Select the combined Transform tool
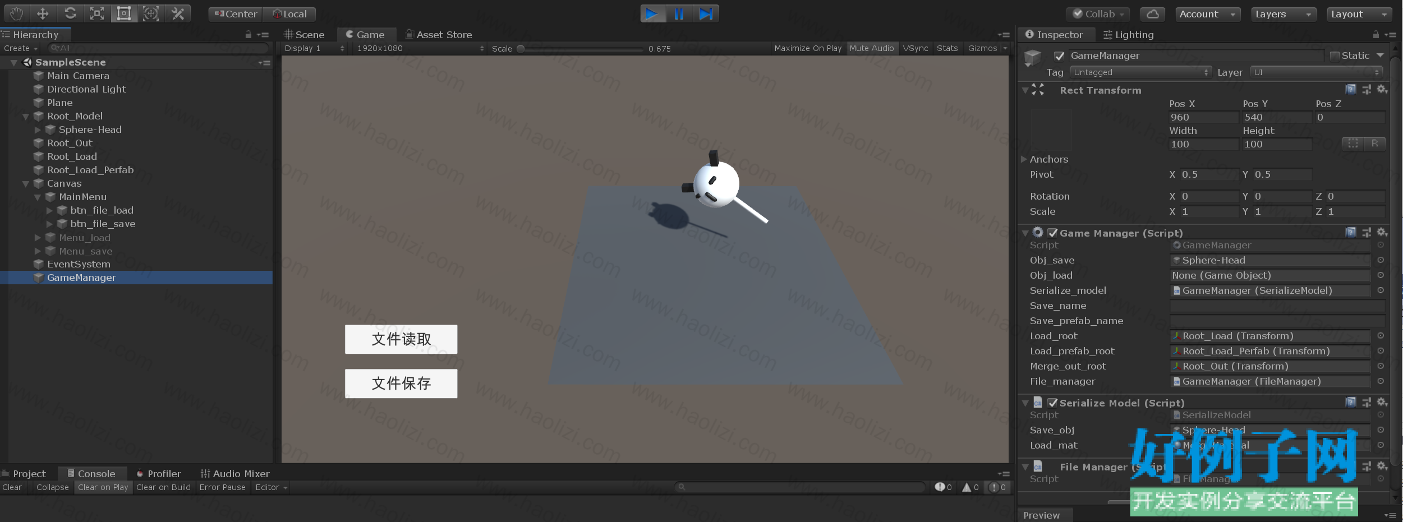The image size is (1403, 522). click(x=151, y=13)
